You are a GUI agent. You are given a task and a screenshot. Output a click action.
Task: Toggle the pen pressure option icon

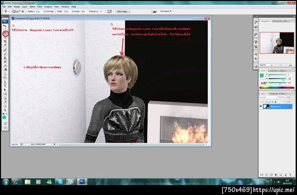(x=110, y=11)
